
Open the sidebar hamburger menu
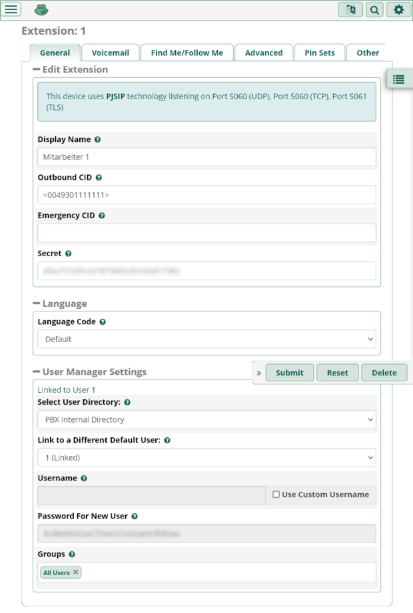[11, 9]
